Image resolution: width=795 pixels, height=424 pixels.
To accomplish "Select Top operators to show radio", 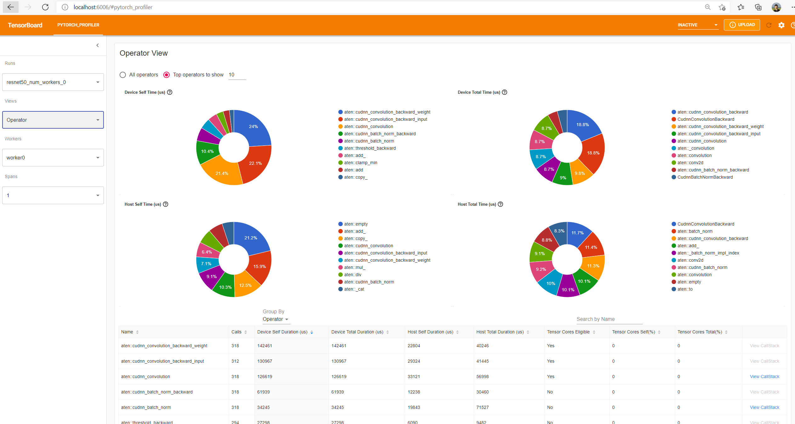I will click(166, 75).
